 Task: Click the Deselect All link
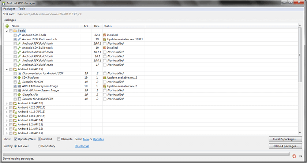[82, 146]
